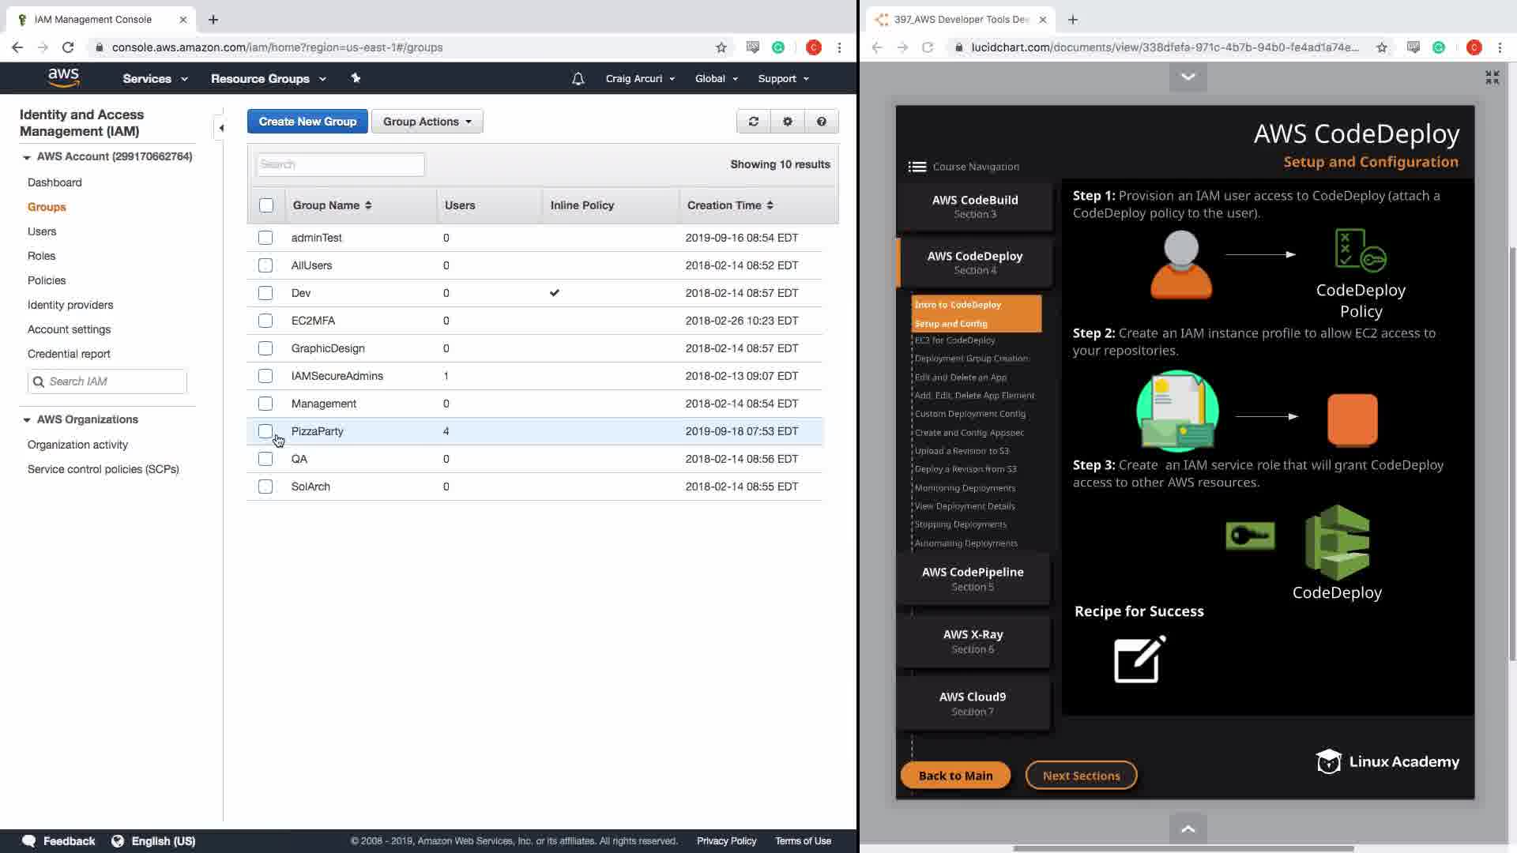Screen dimensions: 1517x853
Task: Open the AWS notifications bell
Action: pyautogui.click(x=578, y=79)
